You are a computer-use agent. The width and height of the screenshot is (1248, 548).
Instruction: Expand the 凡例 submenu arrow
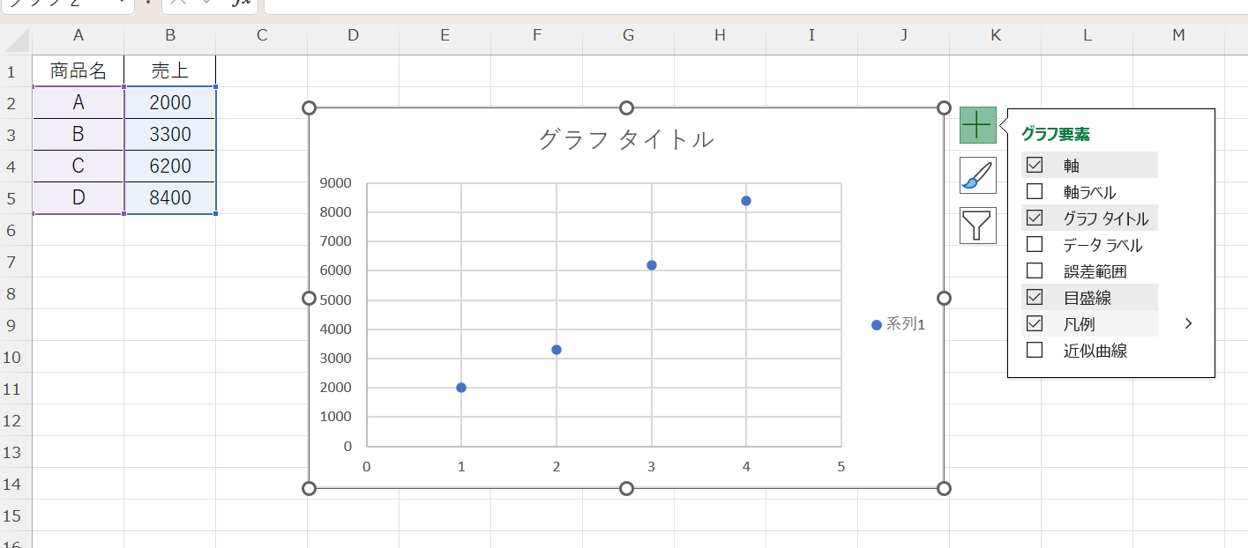coord(1188,324)
